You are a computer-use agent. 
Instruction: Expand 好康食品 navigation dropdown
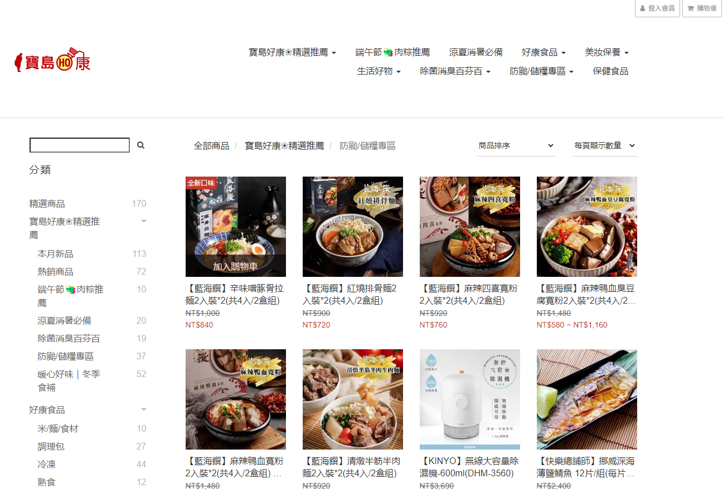[544, 52]
